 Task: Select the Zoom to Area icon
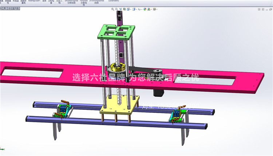[x=116, y=9]
